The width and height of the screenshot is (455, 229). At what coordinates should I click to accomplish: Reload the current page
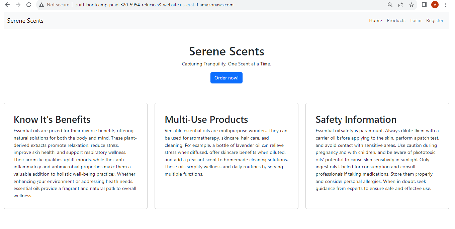click(x=29, y=5)
